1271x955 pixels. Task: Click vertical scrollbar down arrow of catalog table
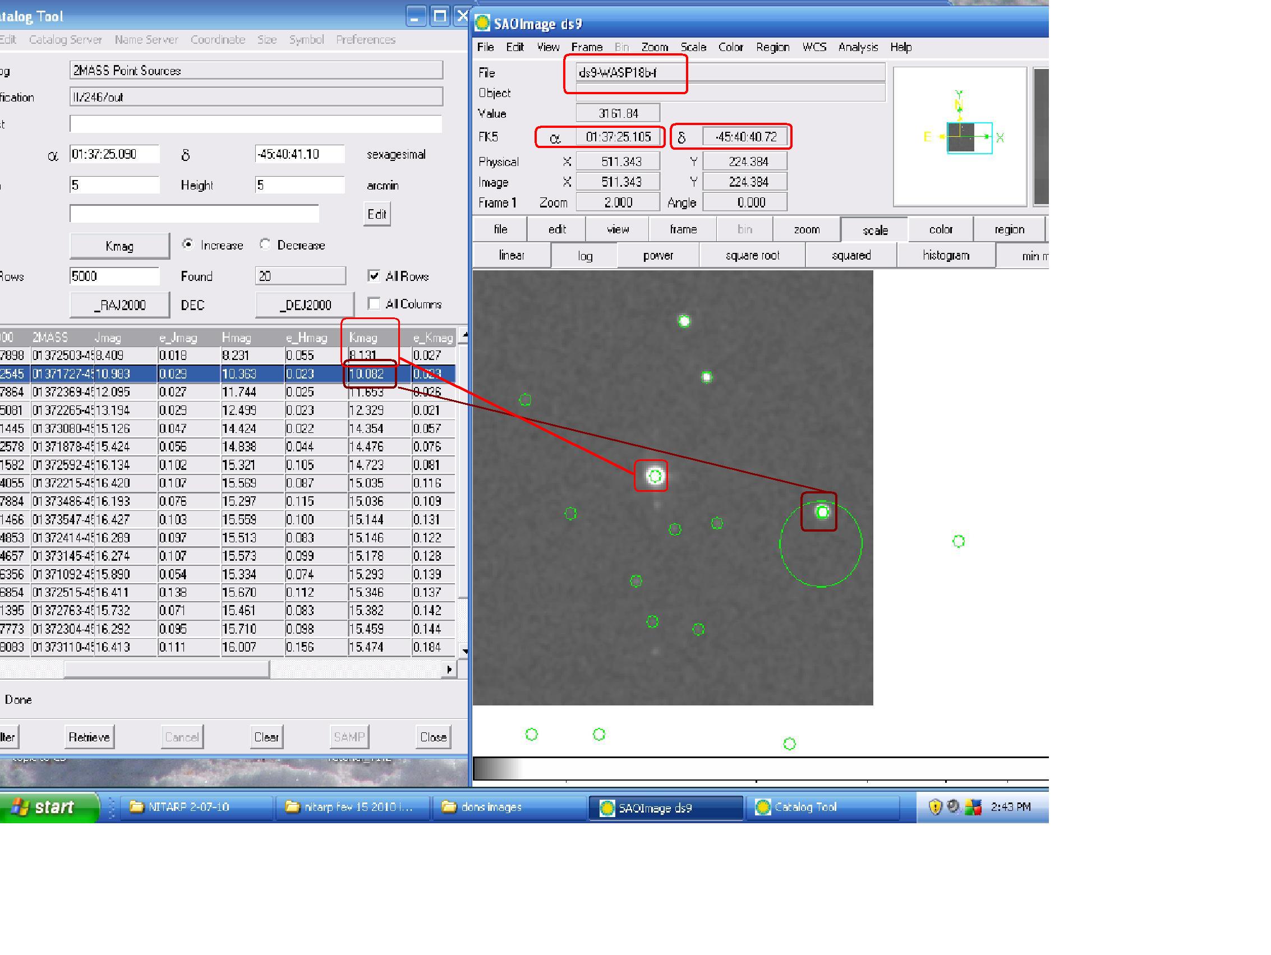click(x=464, y=652)
